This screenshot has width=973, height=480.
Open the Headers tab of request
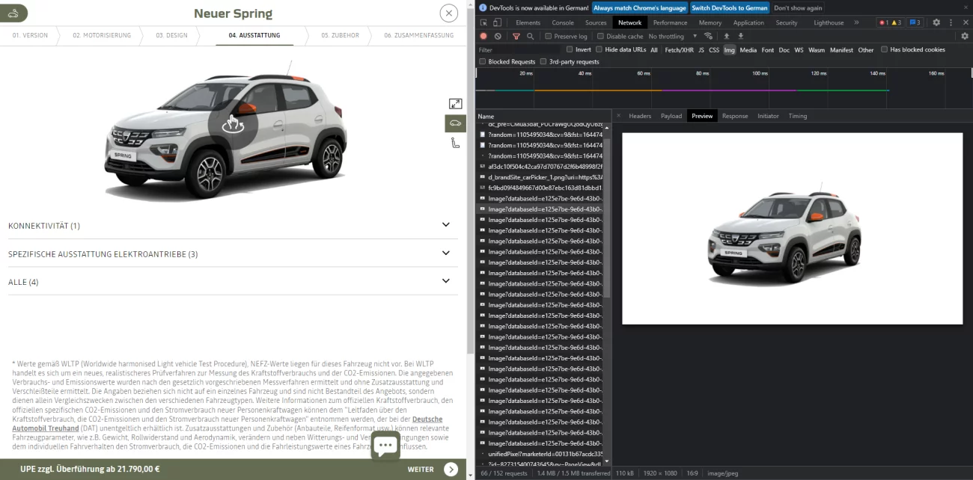coord(640,116)
